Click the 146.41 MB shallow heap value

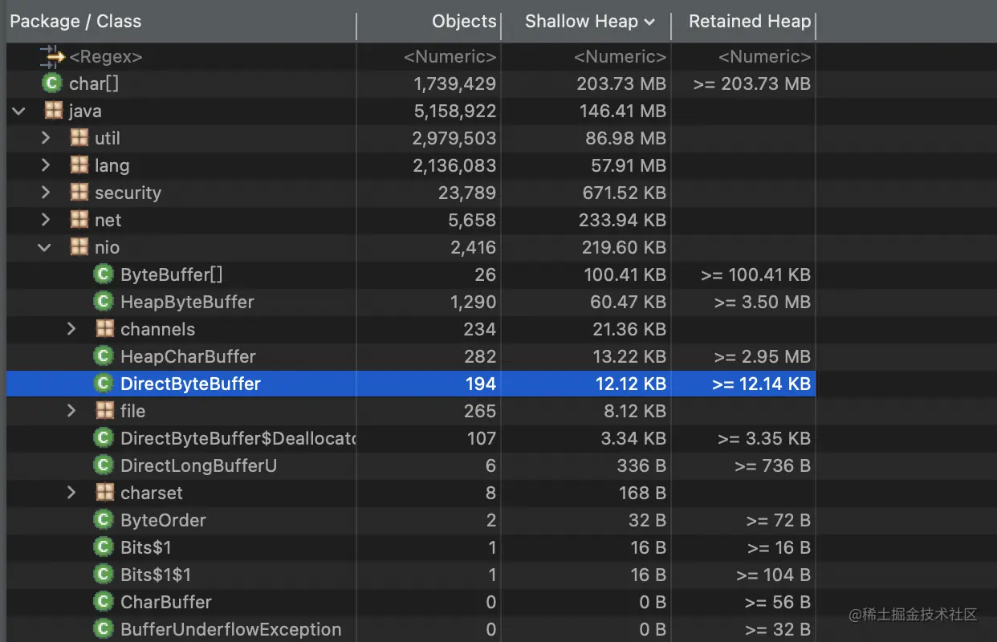pos(622,111)
